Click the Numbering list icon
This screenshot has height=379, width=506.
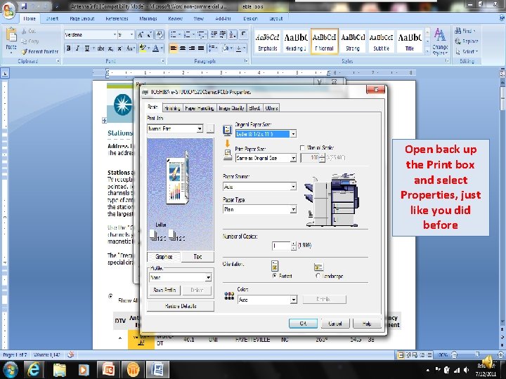click(187, 35)
